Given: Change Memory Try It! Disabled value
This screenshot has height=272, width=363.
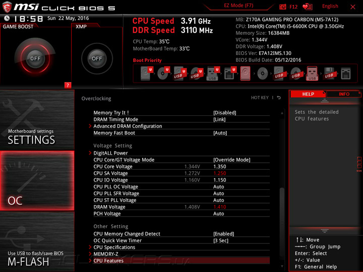Looking at the screenshot, I should click(224, 113).
